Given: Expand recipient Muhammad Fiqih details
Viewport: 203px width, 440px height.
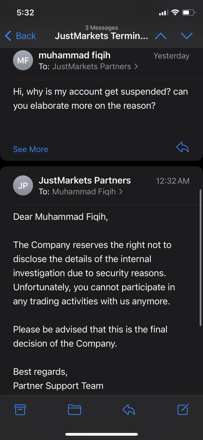Looking at the screenshot, I should [x=87, y=192].
